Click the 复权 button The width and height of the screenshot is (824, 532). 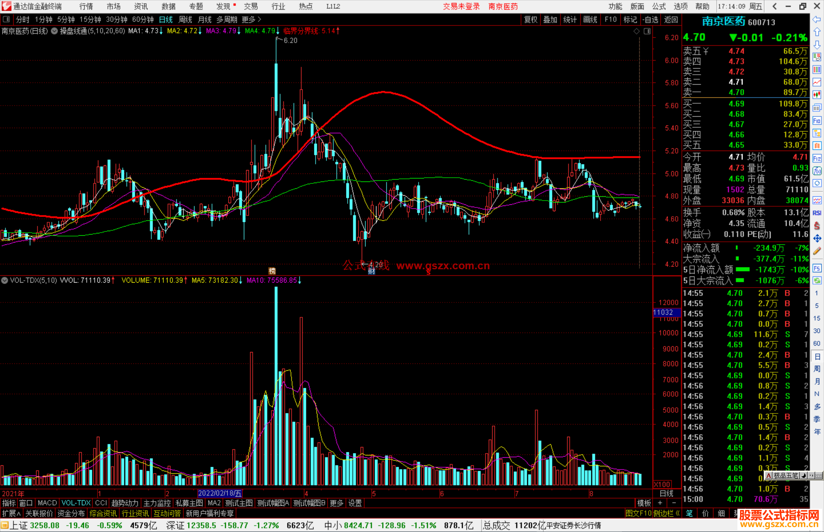[531, 19]
